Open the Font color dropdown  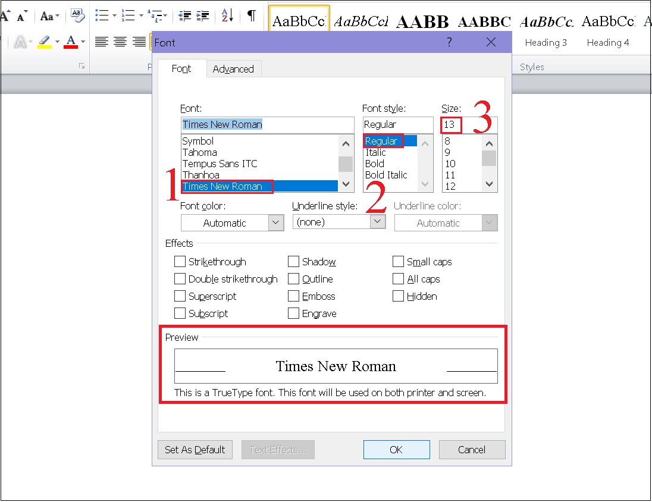click(232, 223)
